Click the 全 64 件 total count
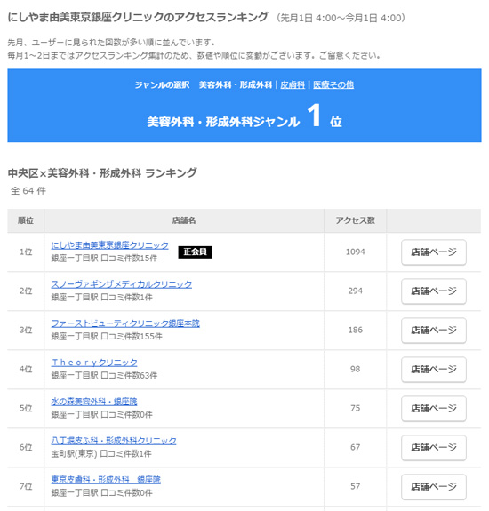The height and width of the screenshot is (511, 489). tap(28, 191)
